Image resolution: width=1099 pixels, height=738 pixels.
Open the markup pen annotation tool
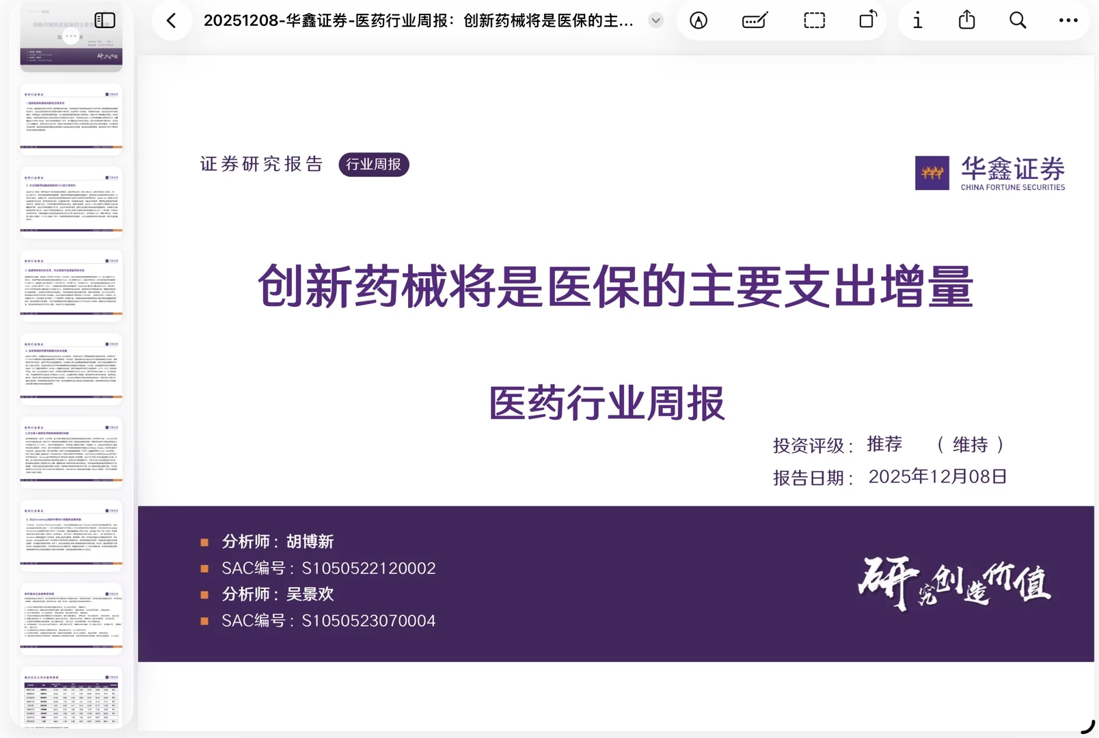pos(698,20)
